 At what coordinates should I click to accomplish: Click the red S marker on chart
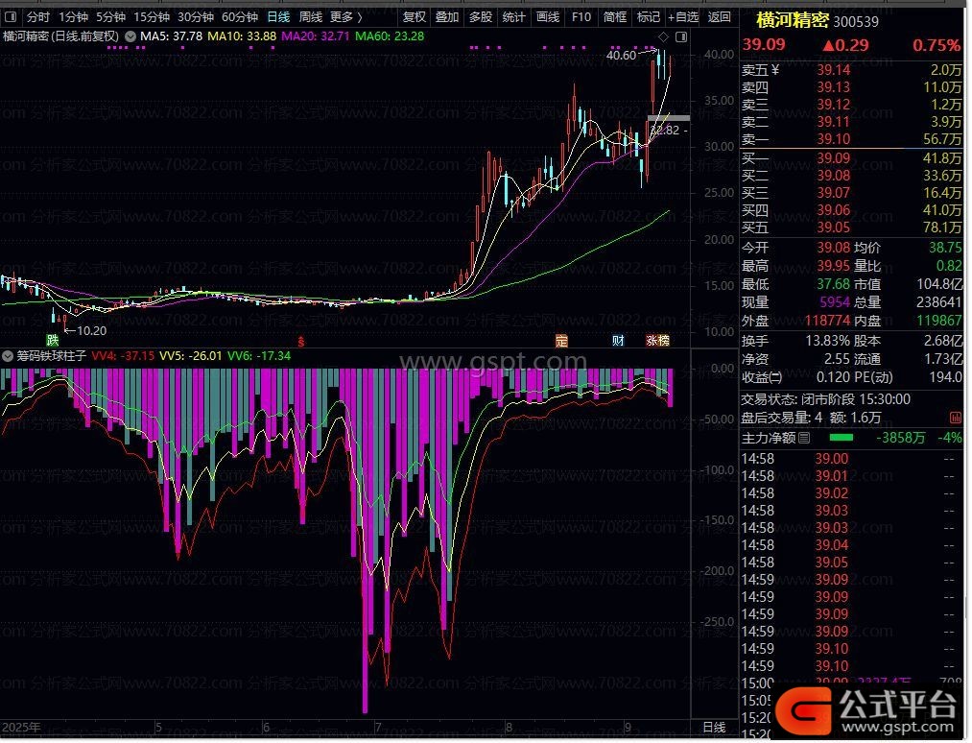(x=300, y=340)
